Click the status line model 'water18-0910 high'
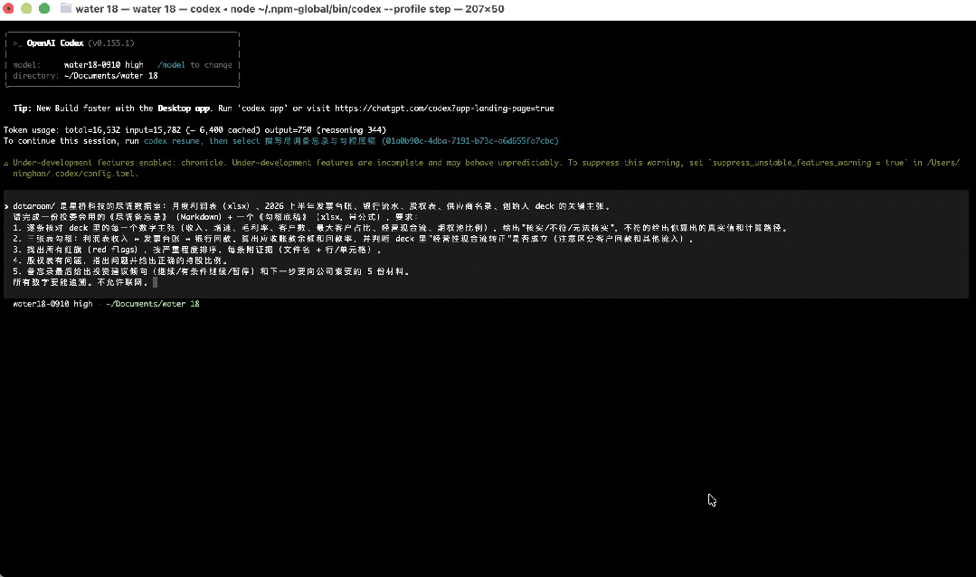 click(x=52, y=304)
